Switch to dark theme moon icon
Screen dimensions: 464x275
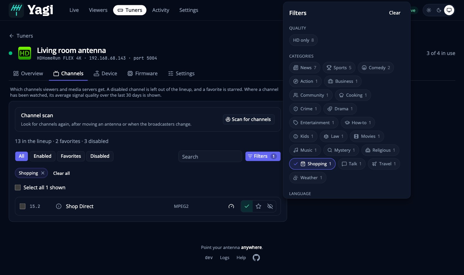click(x=439, y=10)
